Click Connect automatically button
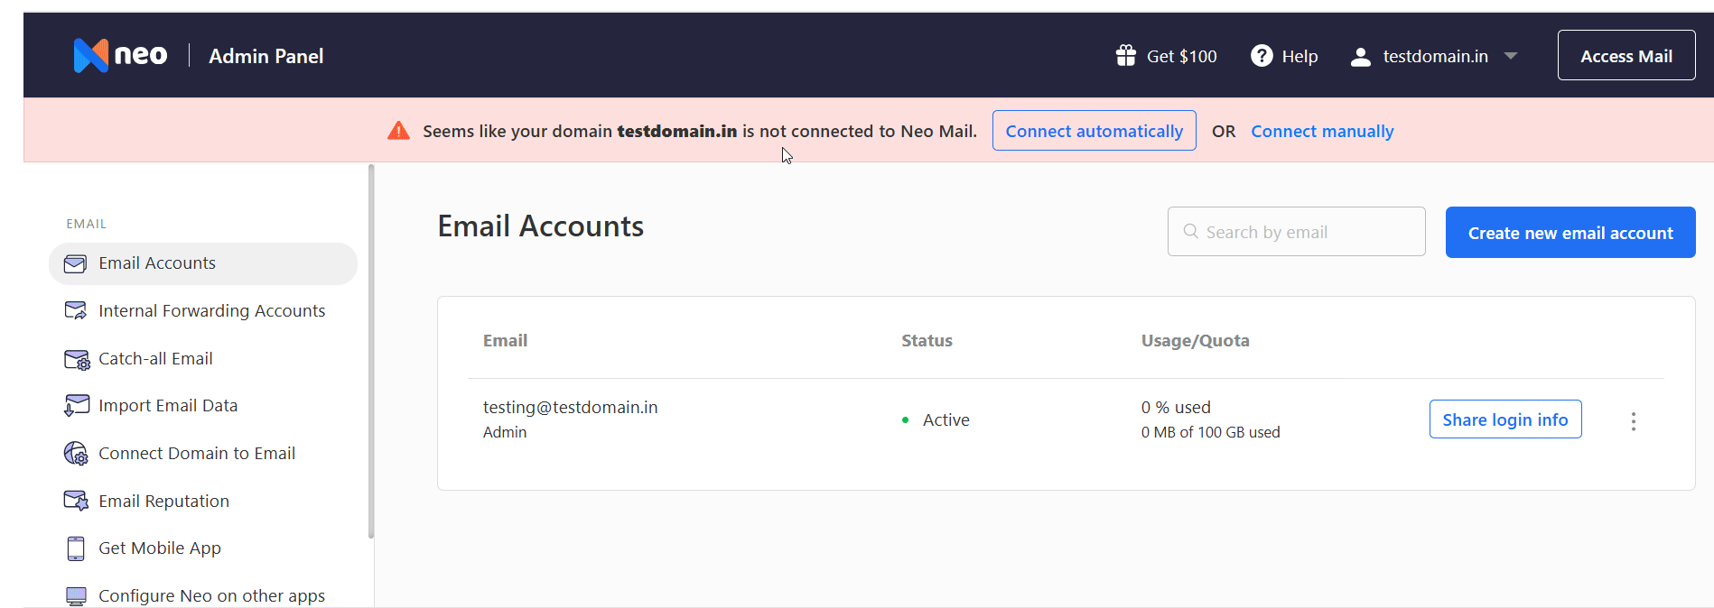Screen dimensions: 1714x608 click(x=1095, y=131)
